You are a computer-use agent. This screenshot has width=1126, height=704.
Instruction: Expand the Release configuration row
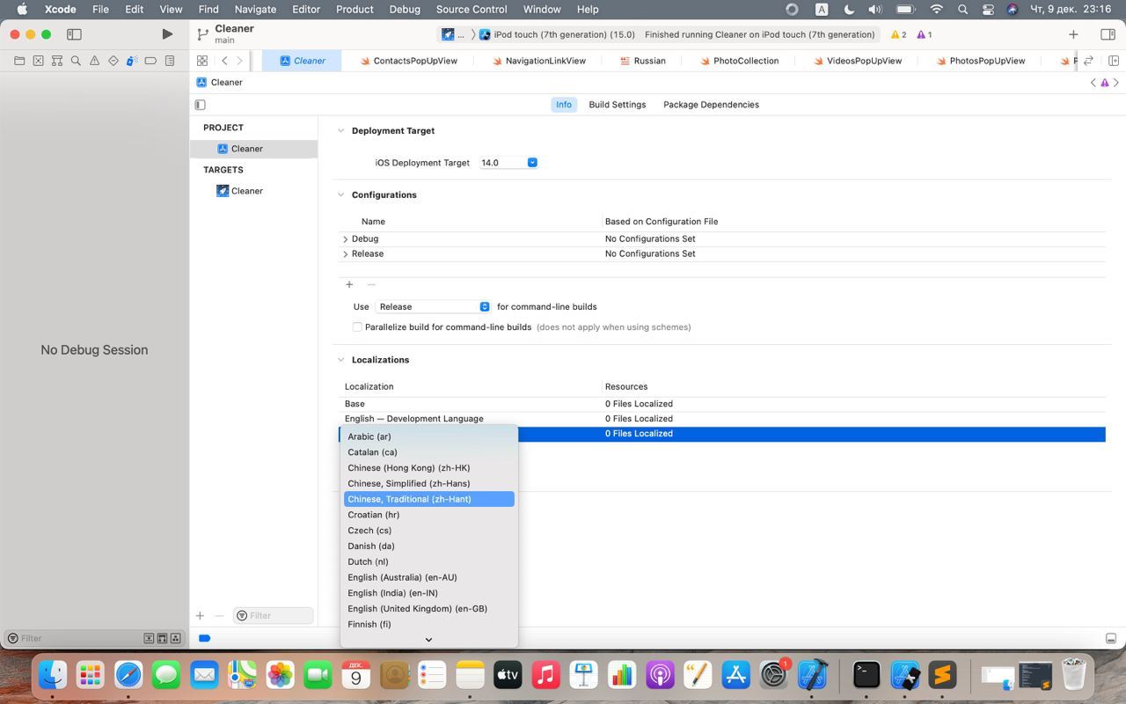(x=345, y=254)
